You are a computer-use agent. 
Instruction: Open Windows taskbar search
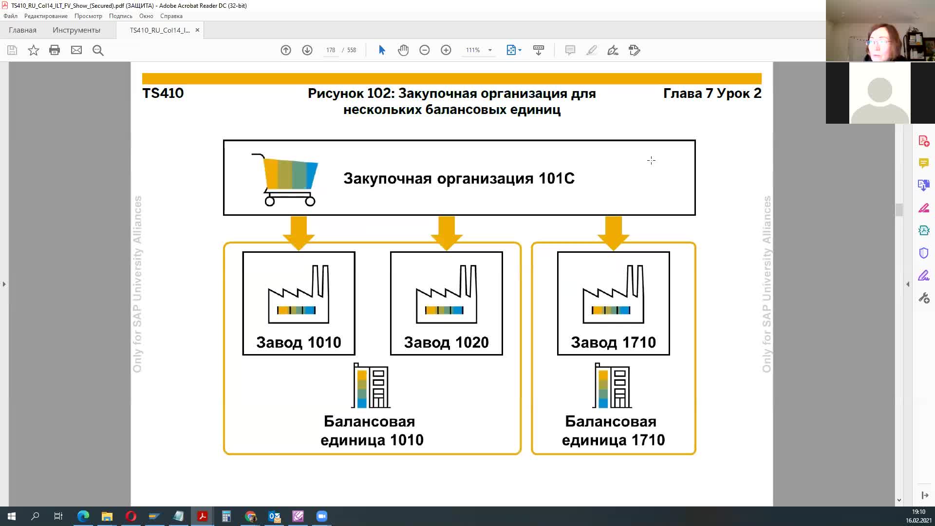[35, 516]
